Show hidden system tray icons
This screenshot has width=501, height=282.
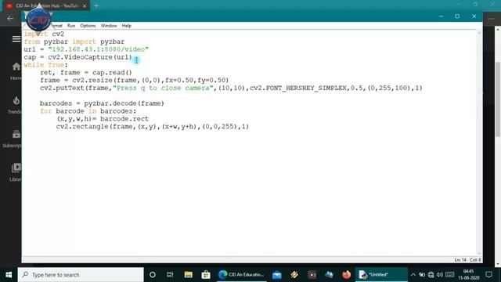click(413, 275)
